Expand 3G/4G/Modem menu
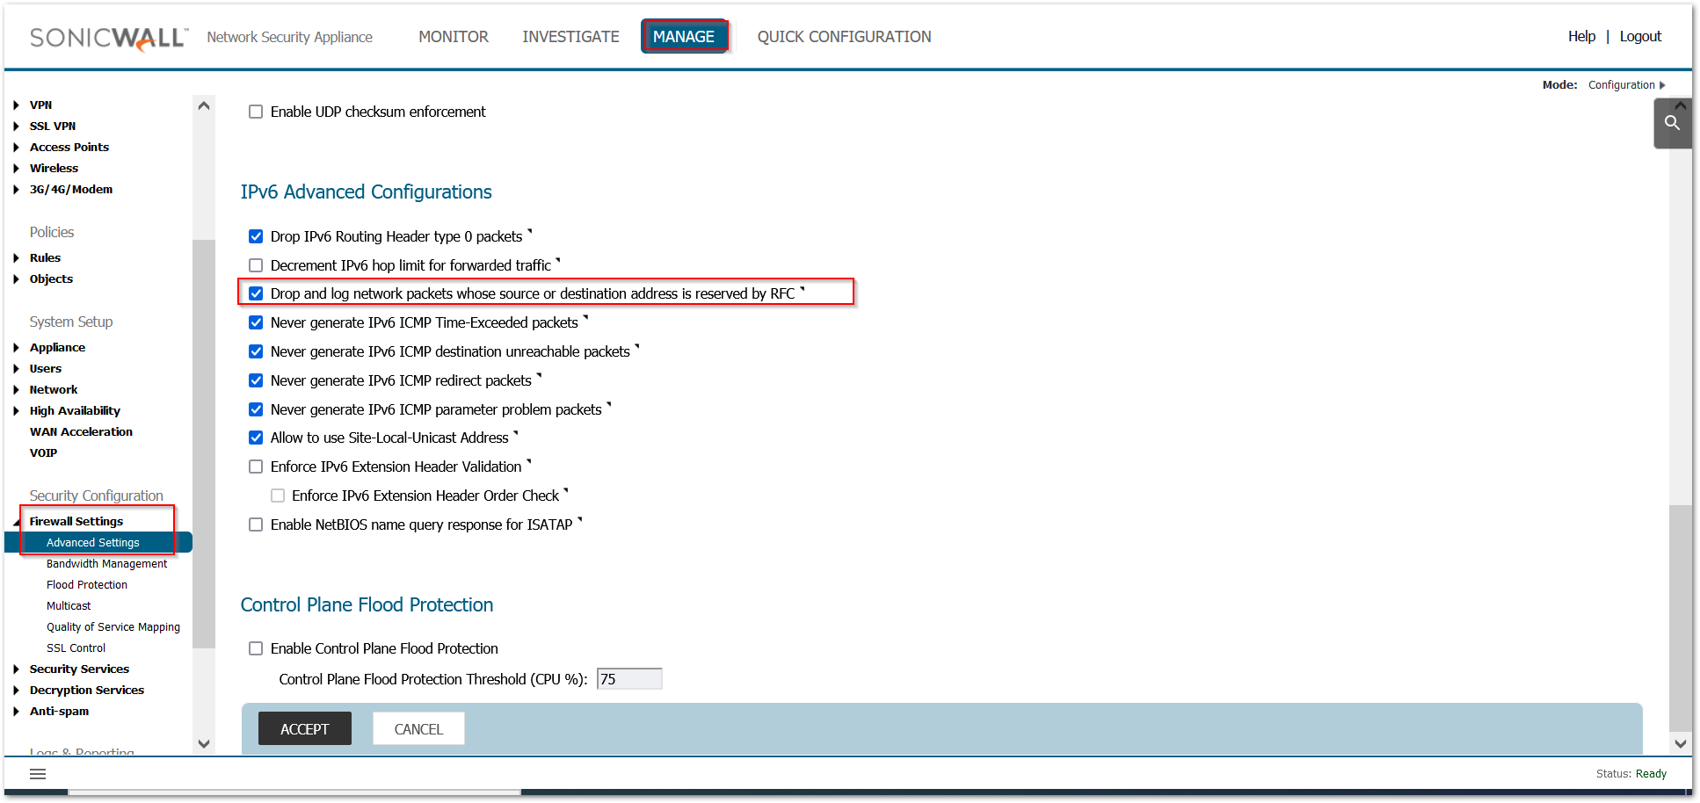The height and width of the screenshot is (803, 1700). tap(17, 189)
